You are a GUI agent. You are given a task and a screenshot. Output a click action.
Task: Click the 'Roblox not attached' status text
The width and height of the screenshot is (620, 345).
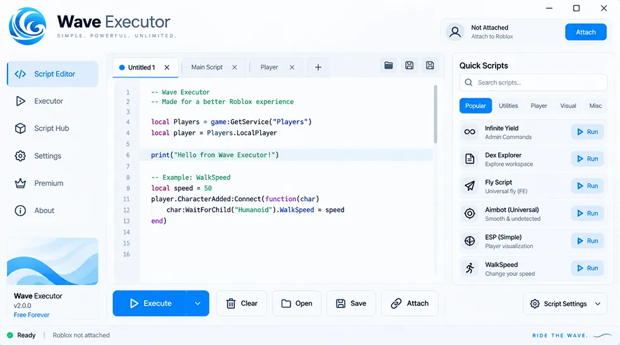point(81,335)
